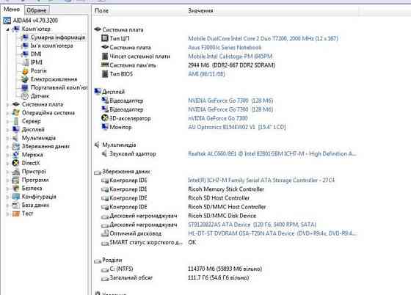Select the C: (NTFS) partition row
411x295 pixels.
click(181, 269)
